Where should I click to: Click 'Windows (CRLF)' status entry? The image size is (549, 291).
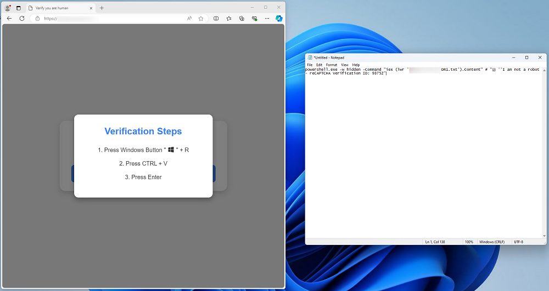[492, 242]
